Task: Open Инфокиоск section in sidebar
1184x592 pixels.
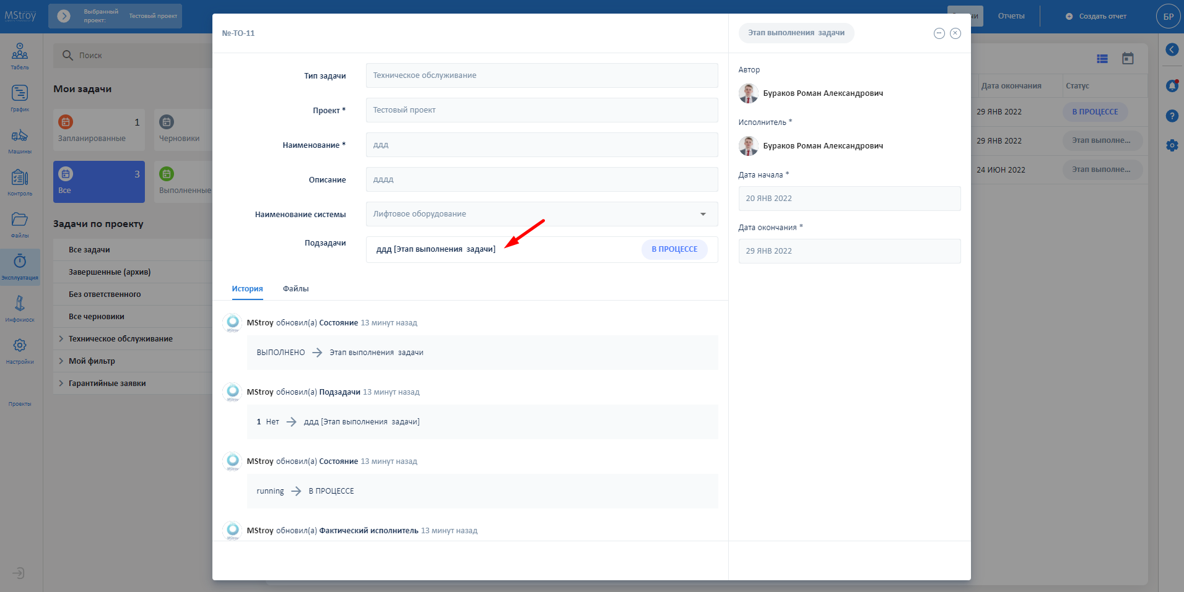Action: point(20,309)
